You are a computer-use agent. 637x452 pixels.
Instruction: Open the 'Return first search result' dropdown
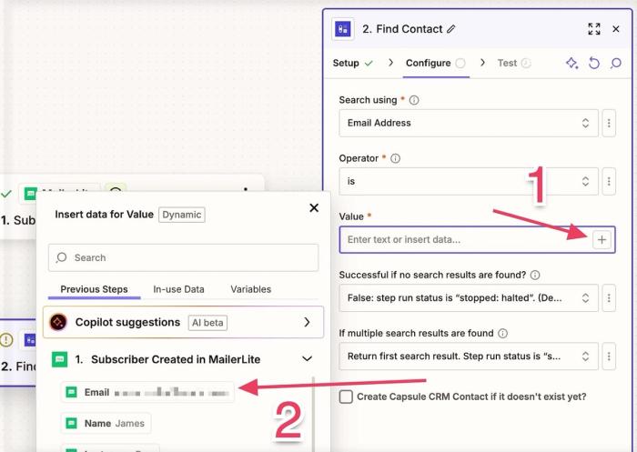(x=469, y=357)
